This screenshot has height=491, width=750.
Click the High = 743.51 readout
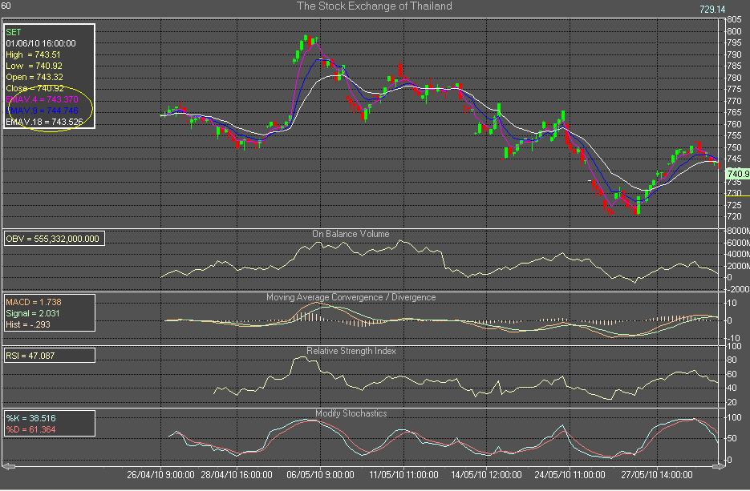tap(33, 55)
